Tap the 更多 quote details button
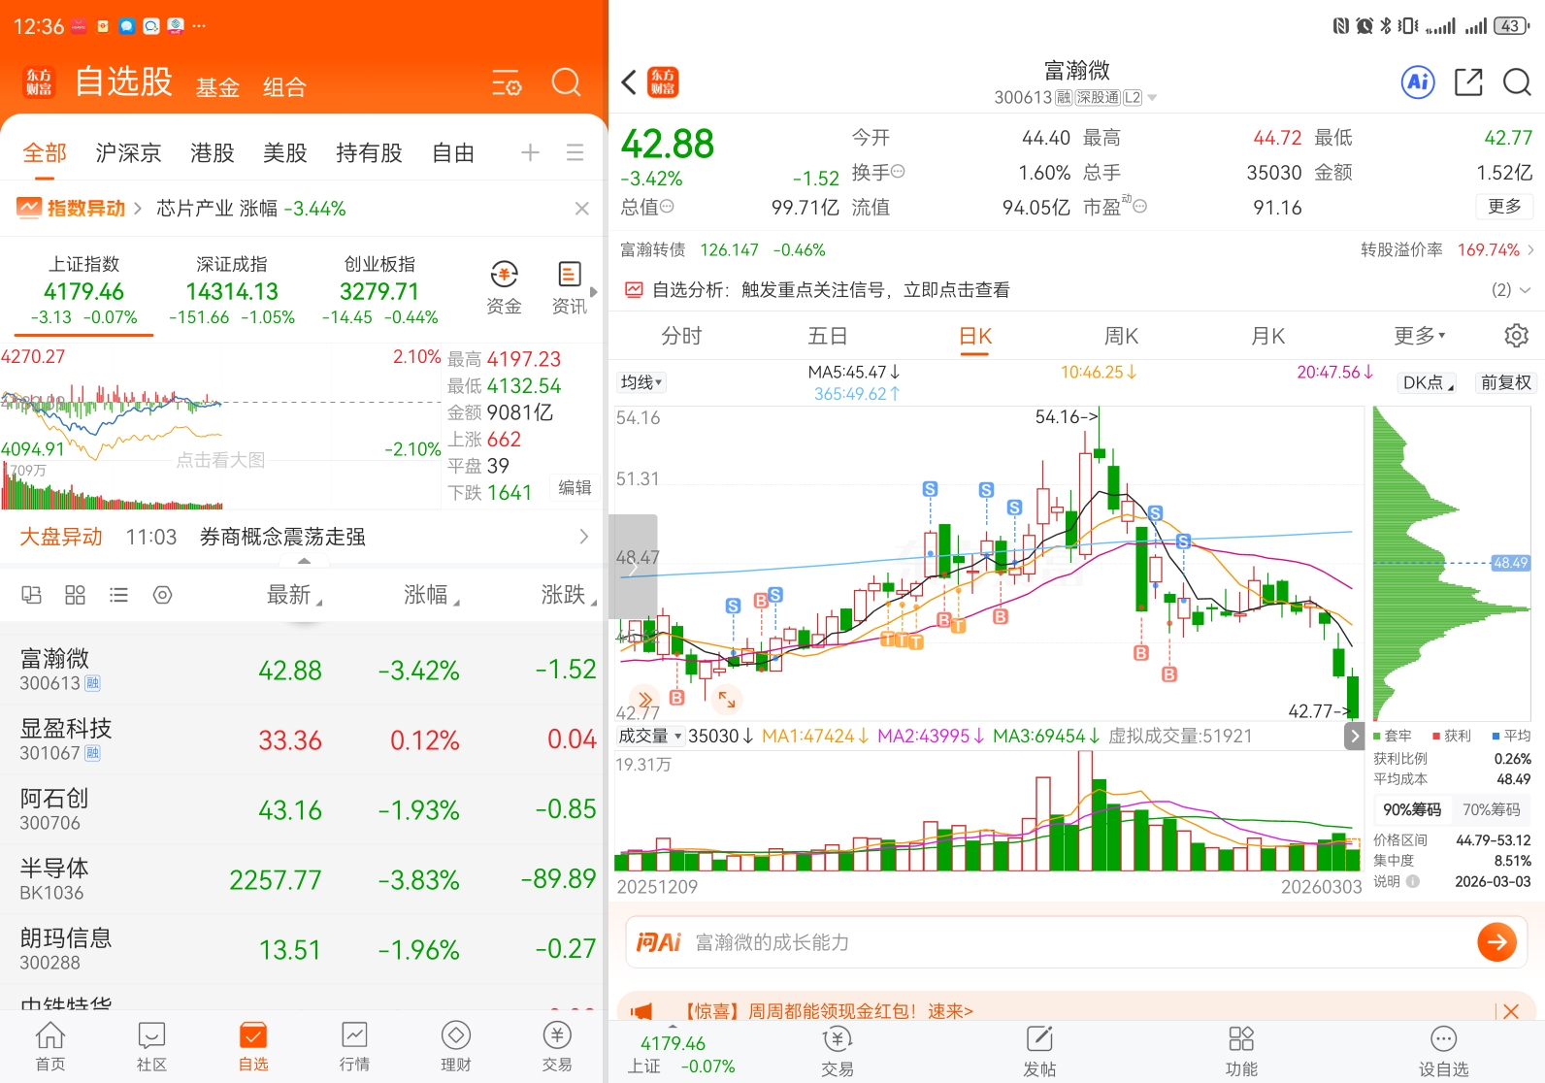1545x1083 pixels. [1504, 206]
